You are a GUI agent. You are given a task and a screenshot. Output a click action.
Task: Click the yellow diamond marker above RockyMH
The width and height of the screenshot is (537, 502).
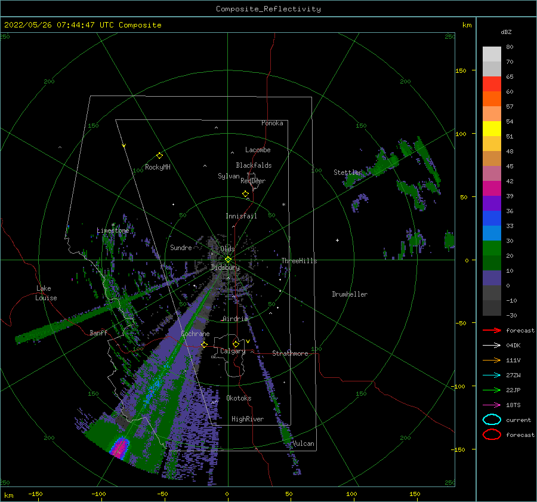coord(159,156)
